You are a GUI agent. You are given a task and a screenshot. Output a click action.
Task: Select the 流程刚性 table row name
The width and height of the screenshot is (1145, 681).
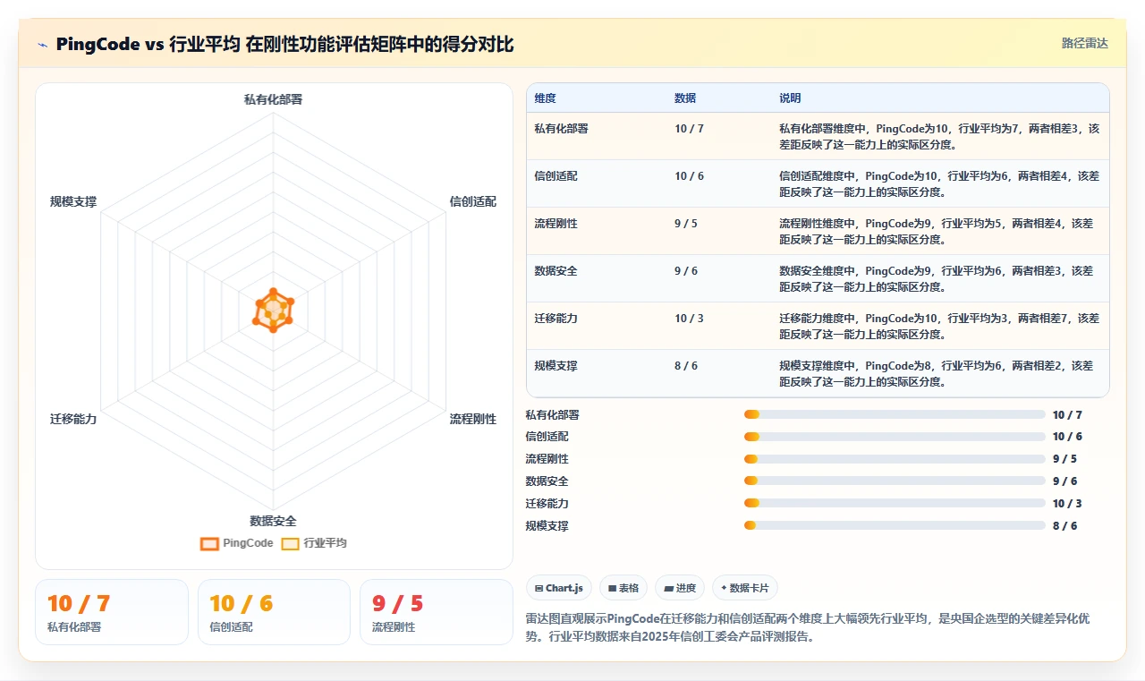pyautogui.click(x=556, y=223)
